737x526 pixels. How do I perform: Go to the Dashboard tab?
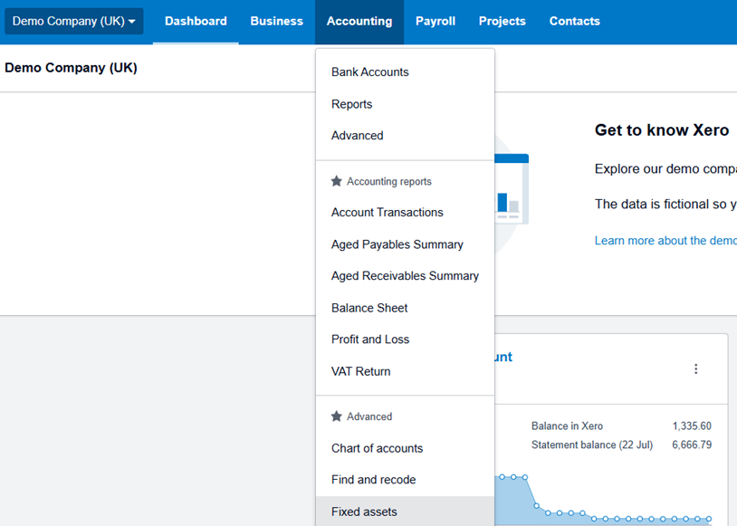tap(196, 21)
